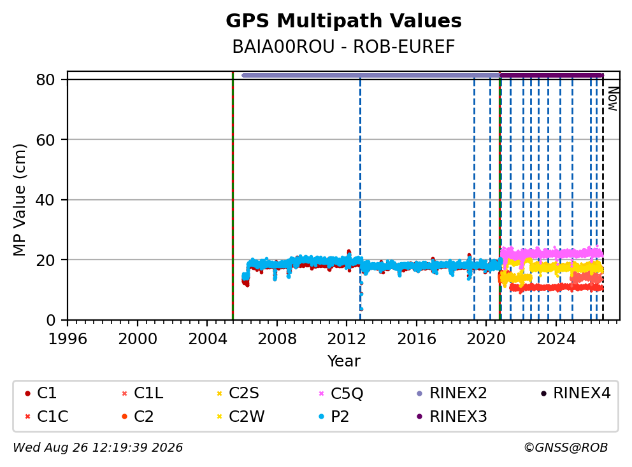Click the light purple RINEX2 bar at top
632x467 pixels.
click(x=370, y=75)
